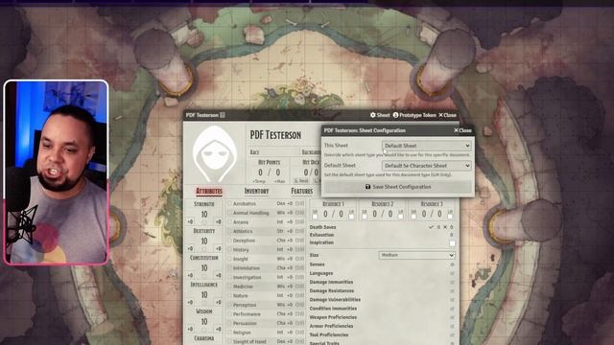Screen dimensions: 614x345
Task: Open the This Sheet dropdown
Action: point(426,146)
